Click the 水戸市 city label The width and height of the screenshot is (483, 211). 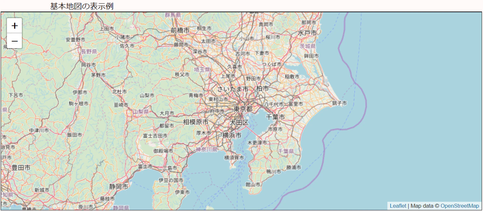(307, 33)
